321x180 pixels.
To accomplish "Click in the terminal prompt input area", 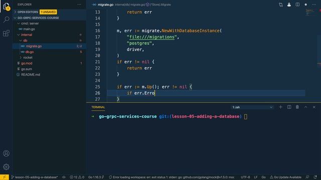I will (246, 116).
